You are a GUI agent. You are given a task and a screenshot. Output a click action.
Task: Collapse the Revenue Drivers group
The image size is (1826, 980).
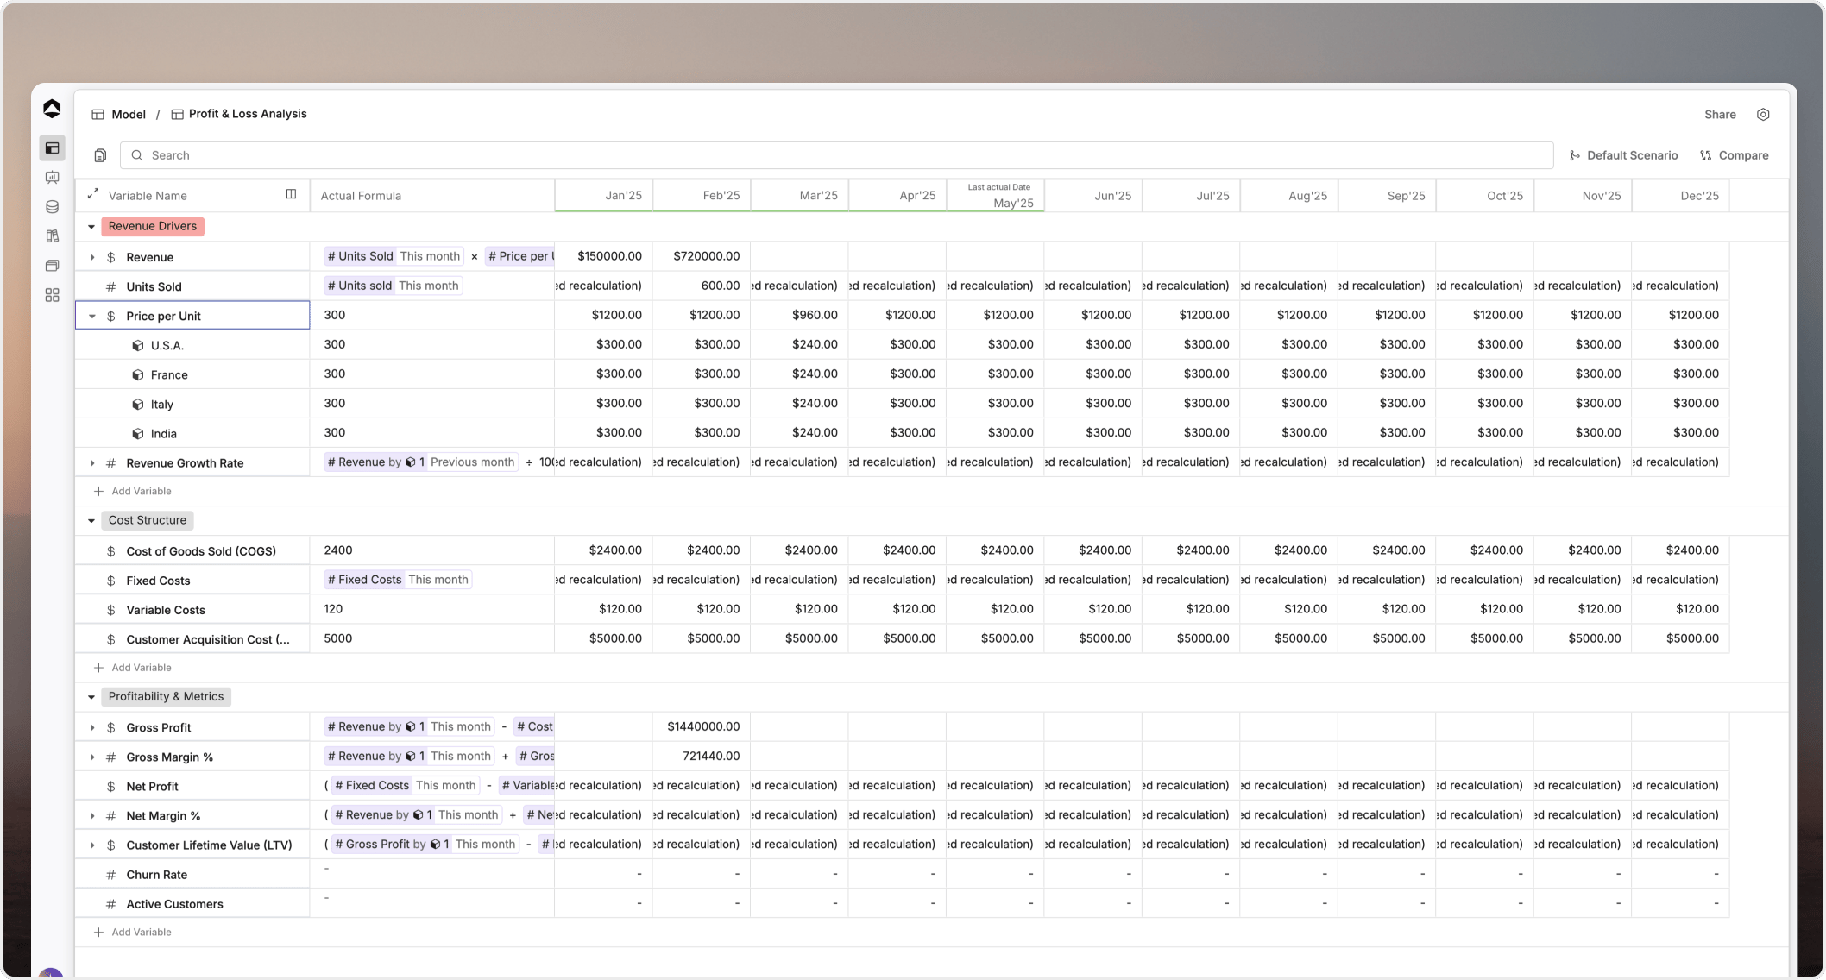[91, 227]
